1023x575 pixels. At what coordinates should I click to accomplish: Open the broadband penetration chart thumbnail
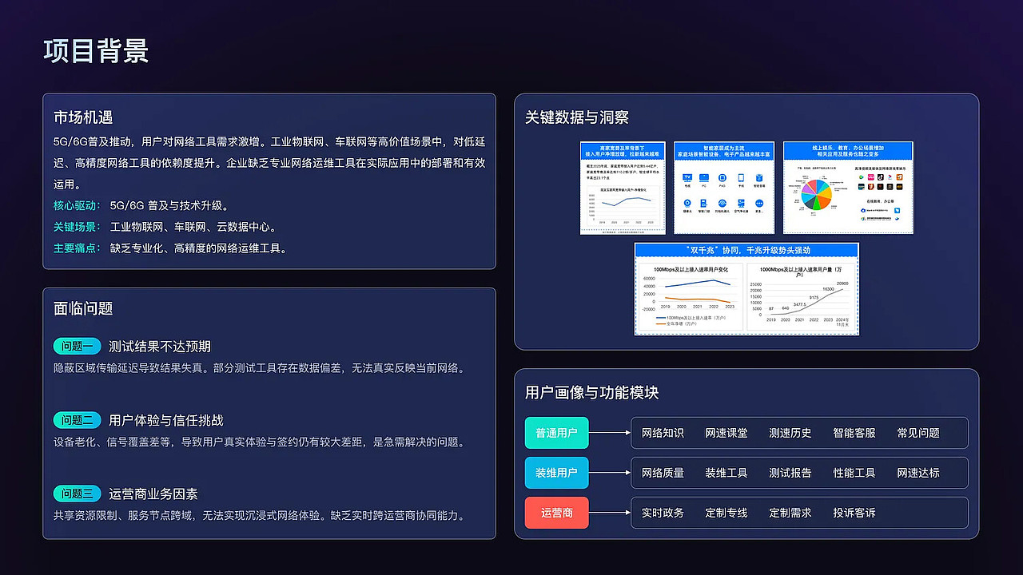(623, 188)
